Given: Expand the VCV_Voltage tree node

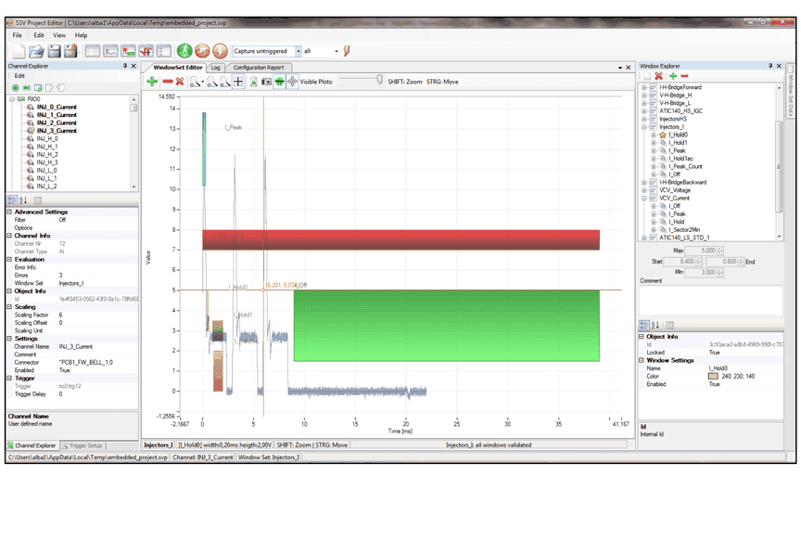Looking at the screenshot, I should tap(644, 190).
